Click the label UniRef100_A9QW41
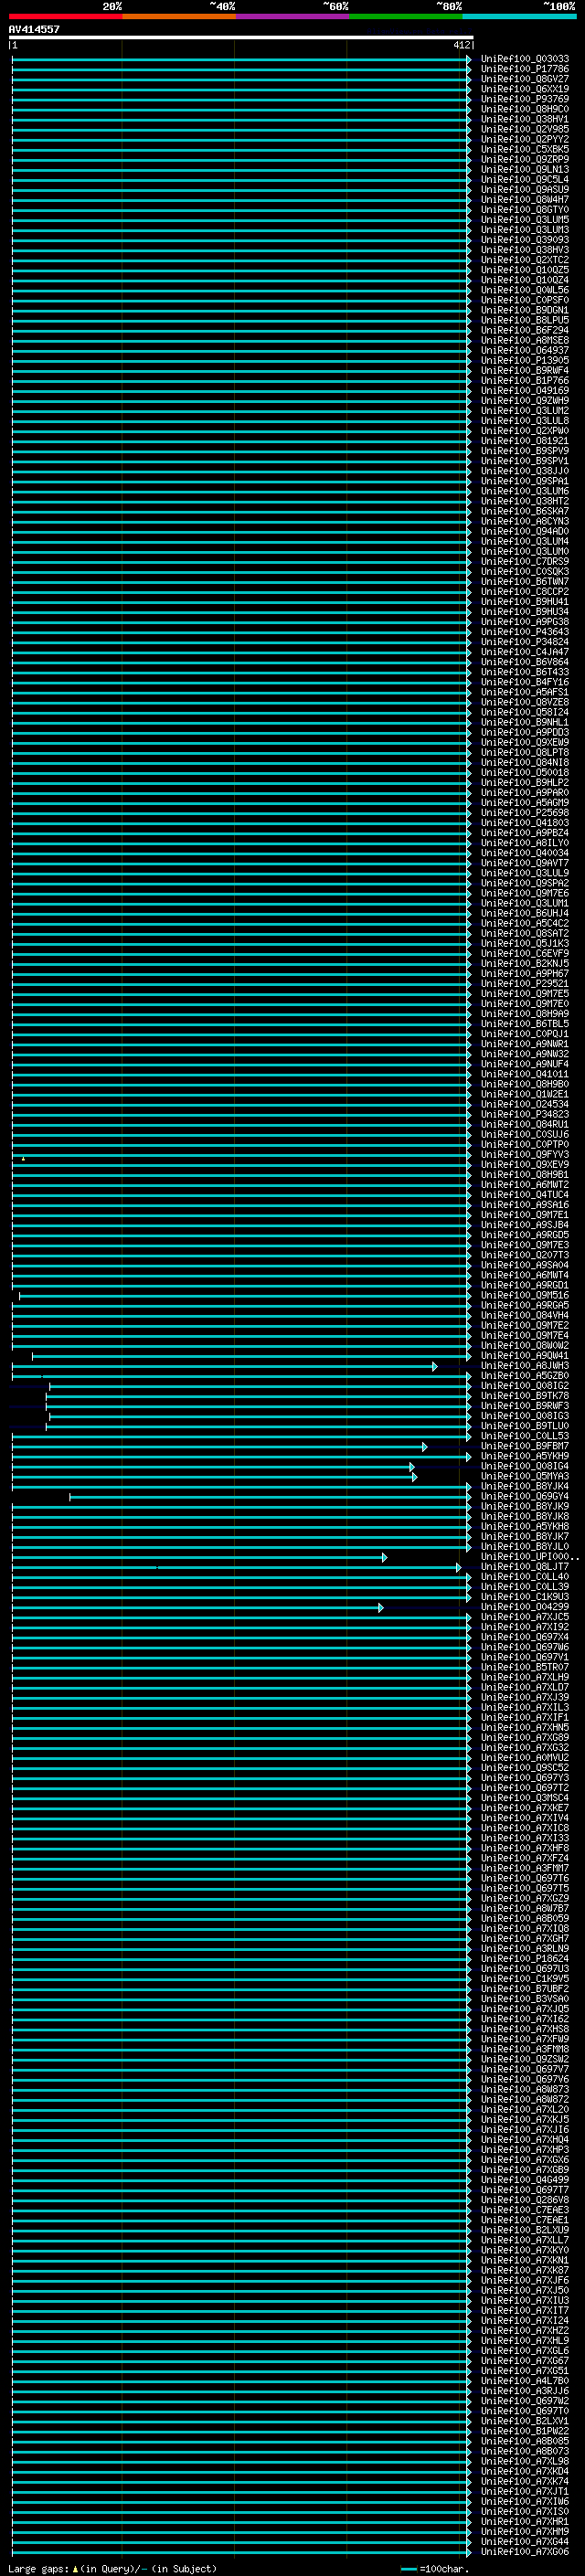The height and width of the screenshot is (2576, 585). 524,1355
